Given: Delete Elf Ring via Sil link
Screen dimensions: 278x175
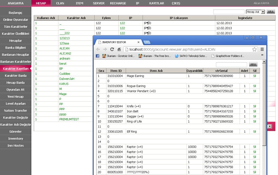Looking at the screenshot, I should tap(255, 132).
